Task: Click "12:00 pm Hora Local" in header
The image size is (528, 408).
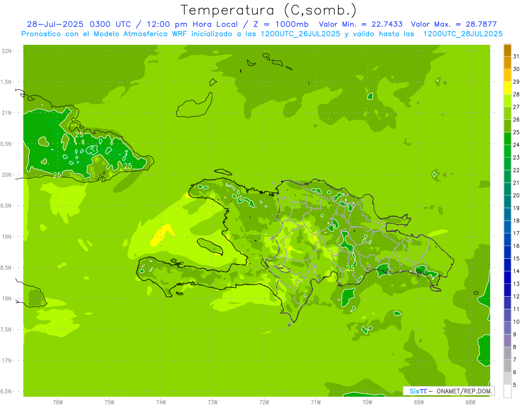Action: [x=193, y=24]
